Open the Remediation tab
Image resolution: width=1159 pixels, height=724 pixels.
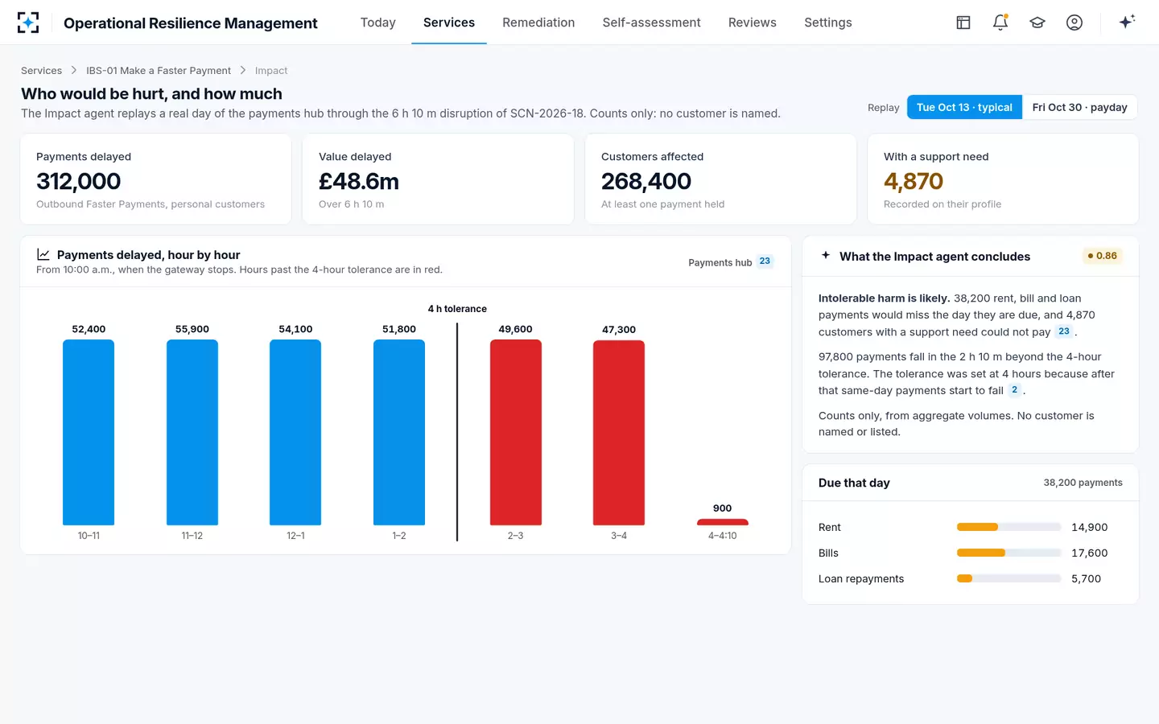coord(538,23)
